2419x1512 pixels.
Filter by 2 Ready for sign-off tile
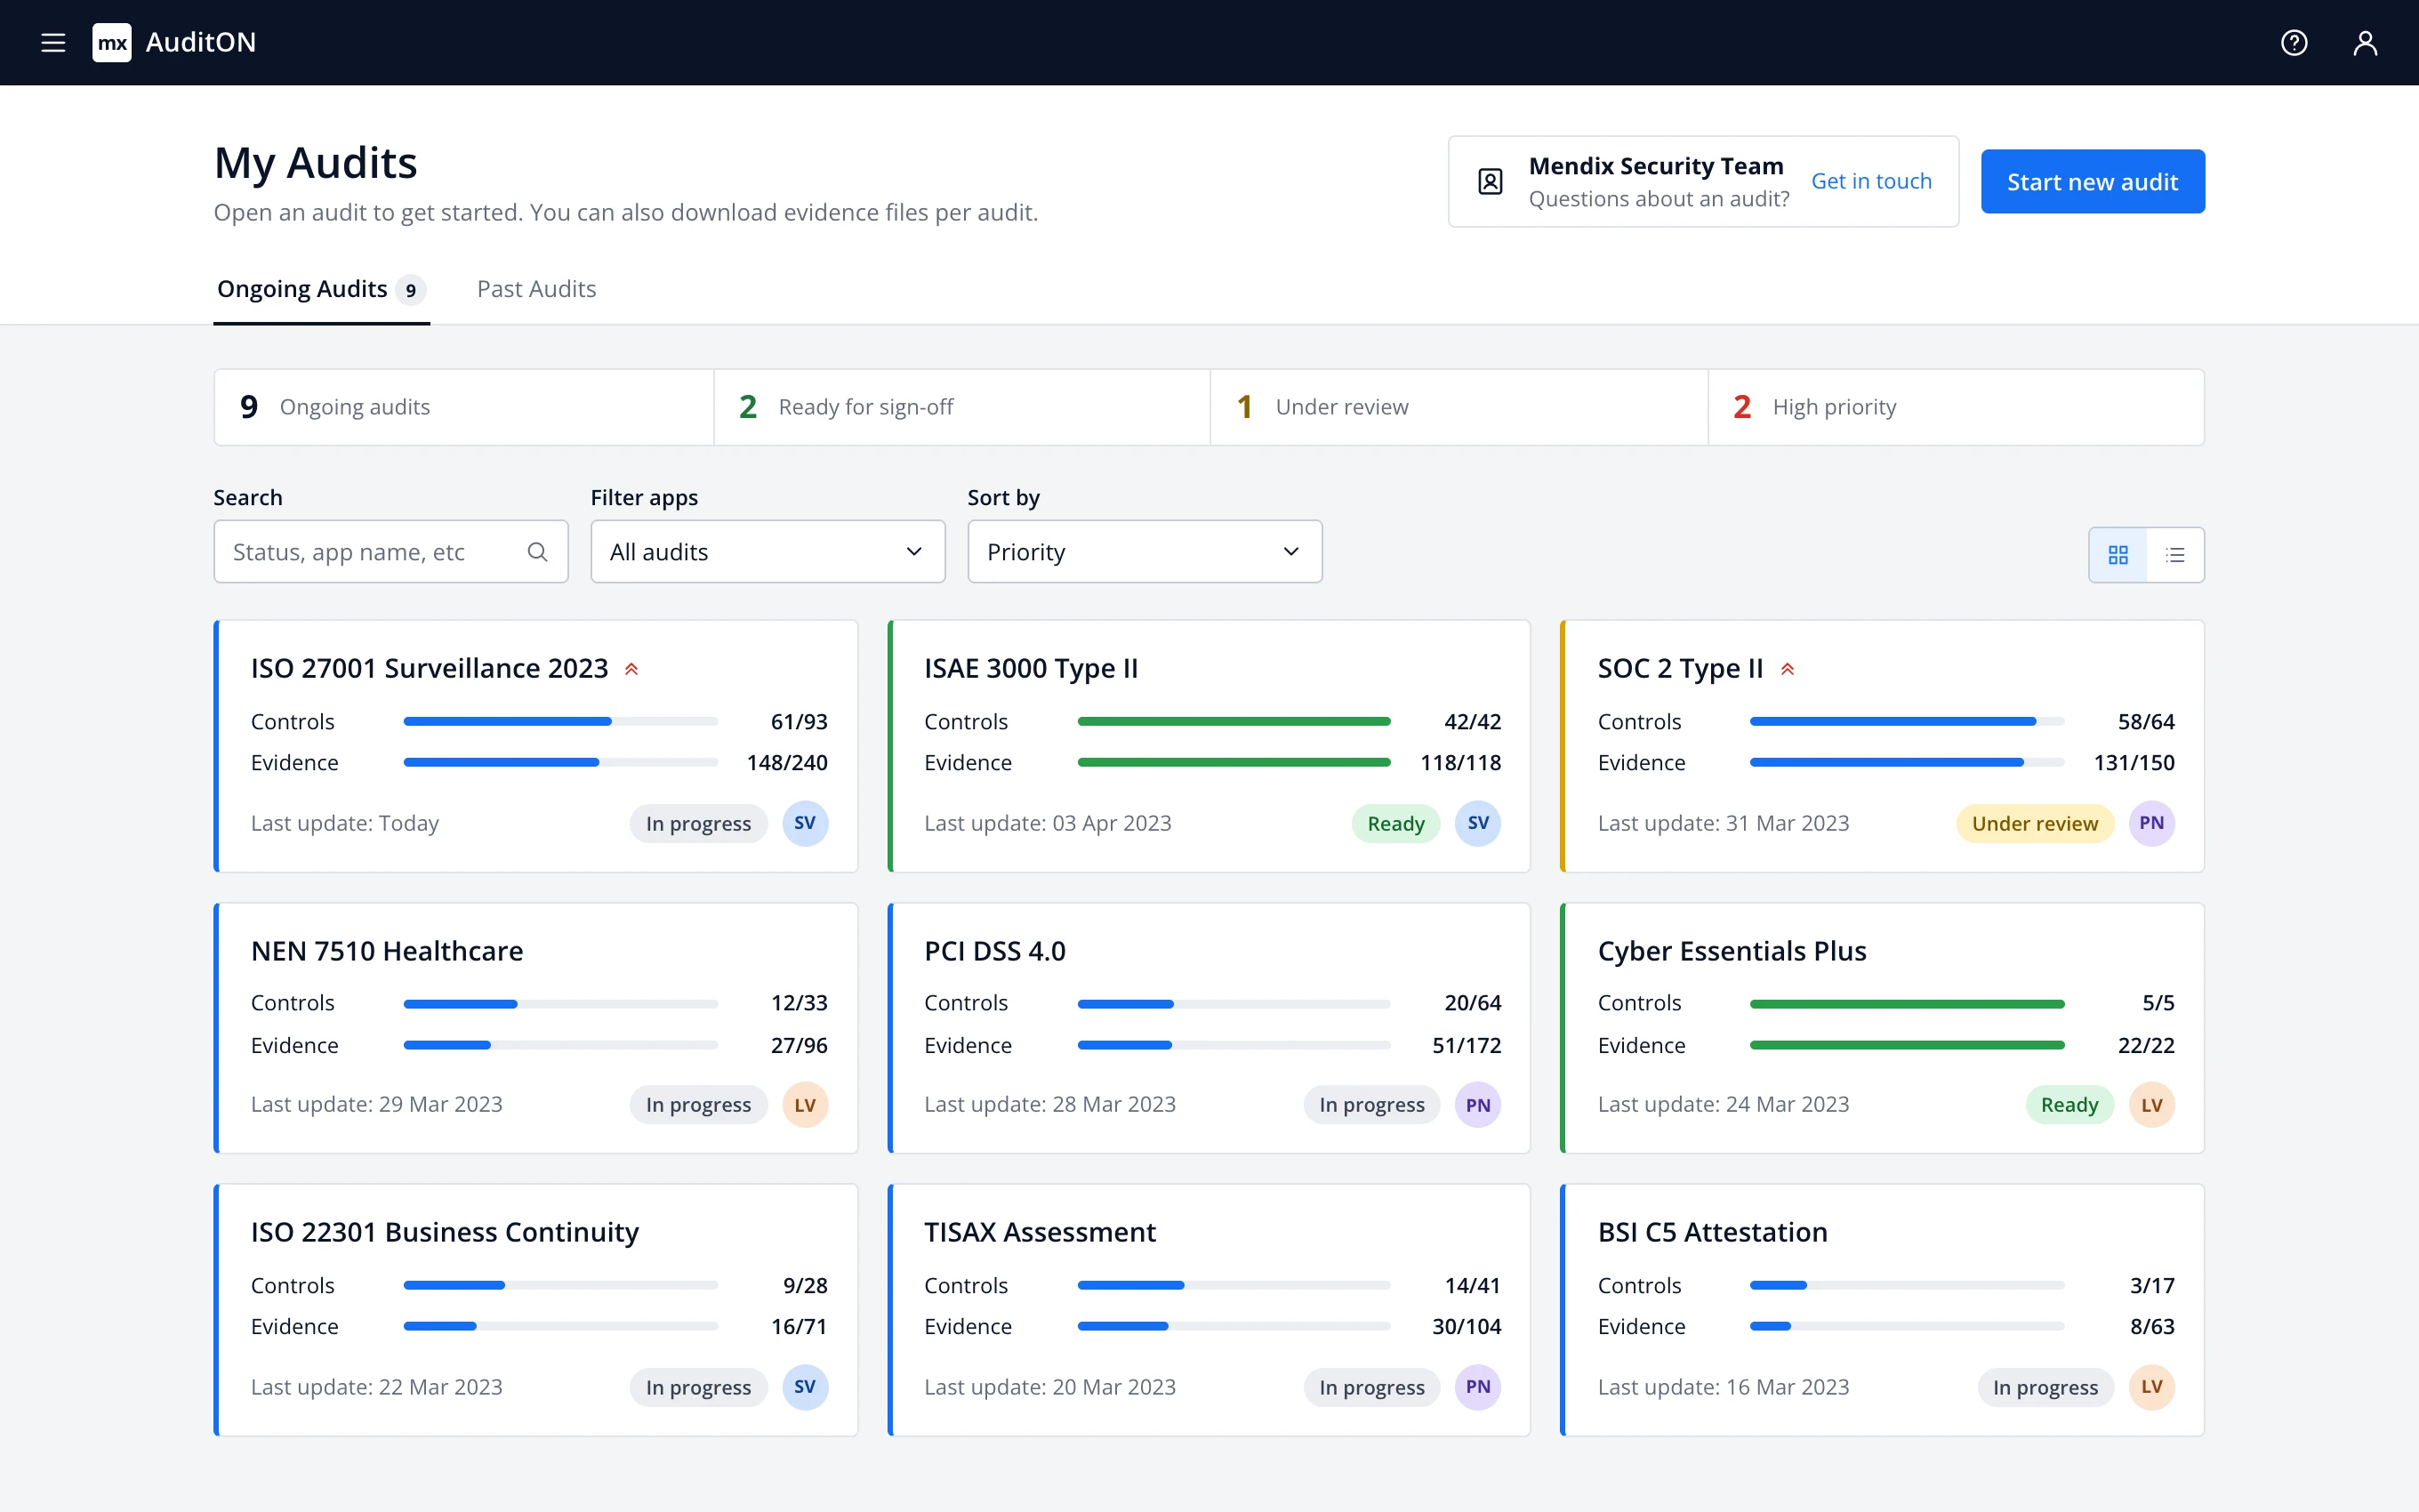961,407
